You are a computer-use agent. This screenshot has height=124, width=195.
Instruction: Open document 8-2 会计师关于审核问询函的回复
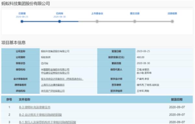tap(40, 115)
